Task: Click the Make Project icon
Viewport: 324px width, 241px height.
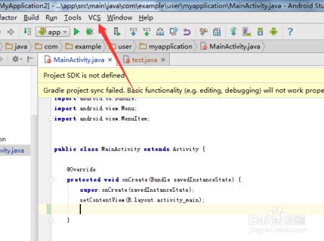Action: [27, 32]
